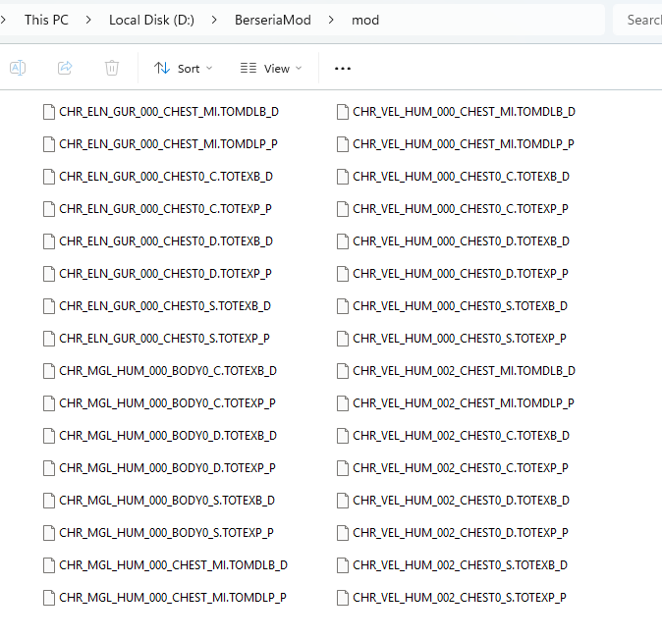Expand chevron after BerseriaMod breadcrumb

point(331,20)
